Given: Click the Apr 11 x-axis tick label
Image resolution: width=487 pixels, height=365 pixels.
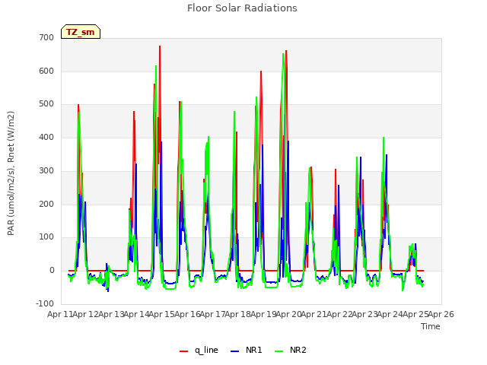Looking at the screenshot, I should point(59,314).
